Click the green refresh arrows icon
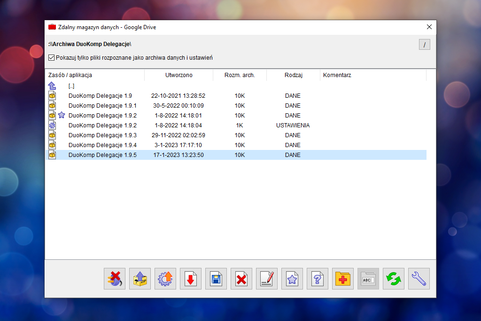Screen dimensions: 481x321 point(394,279)
